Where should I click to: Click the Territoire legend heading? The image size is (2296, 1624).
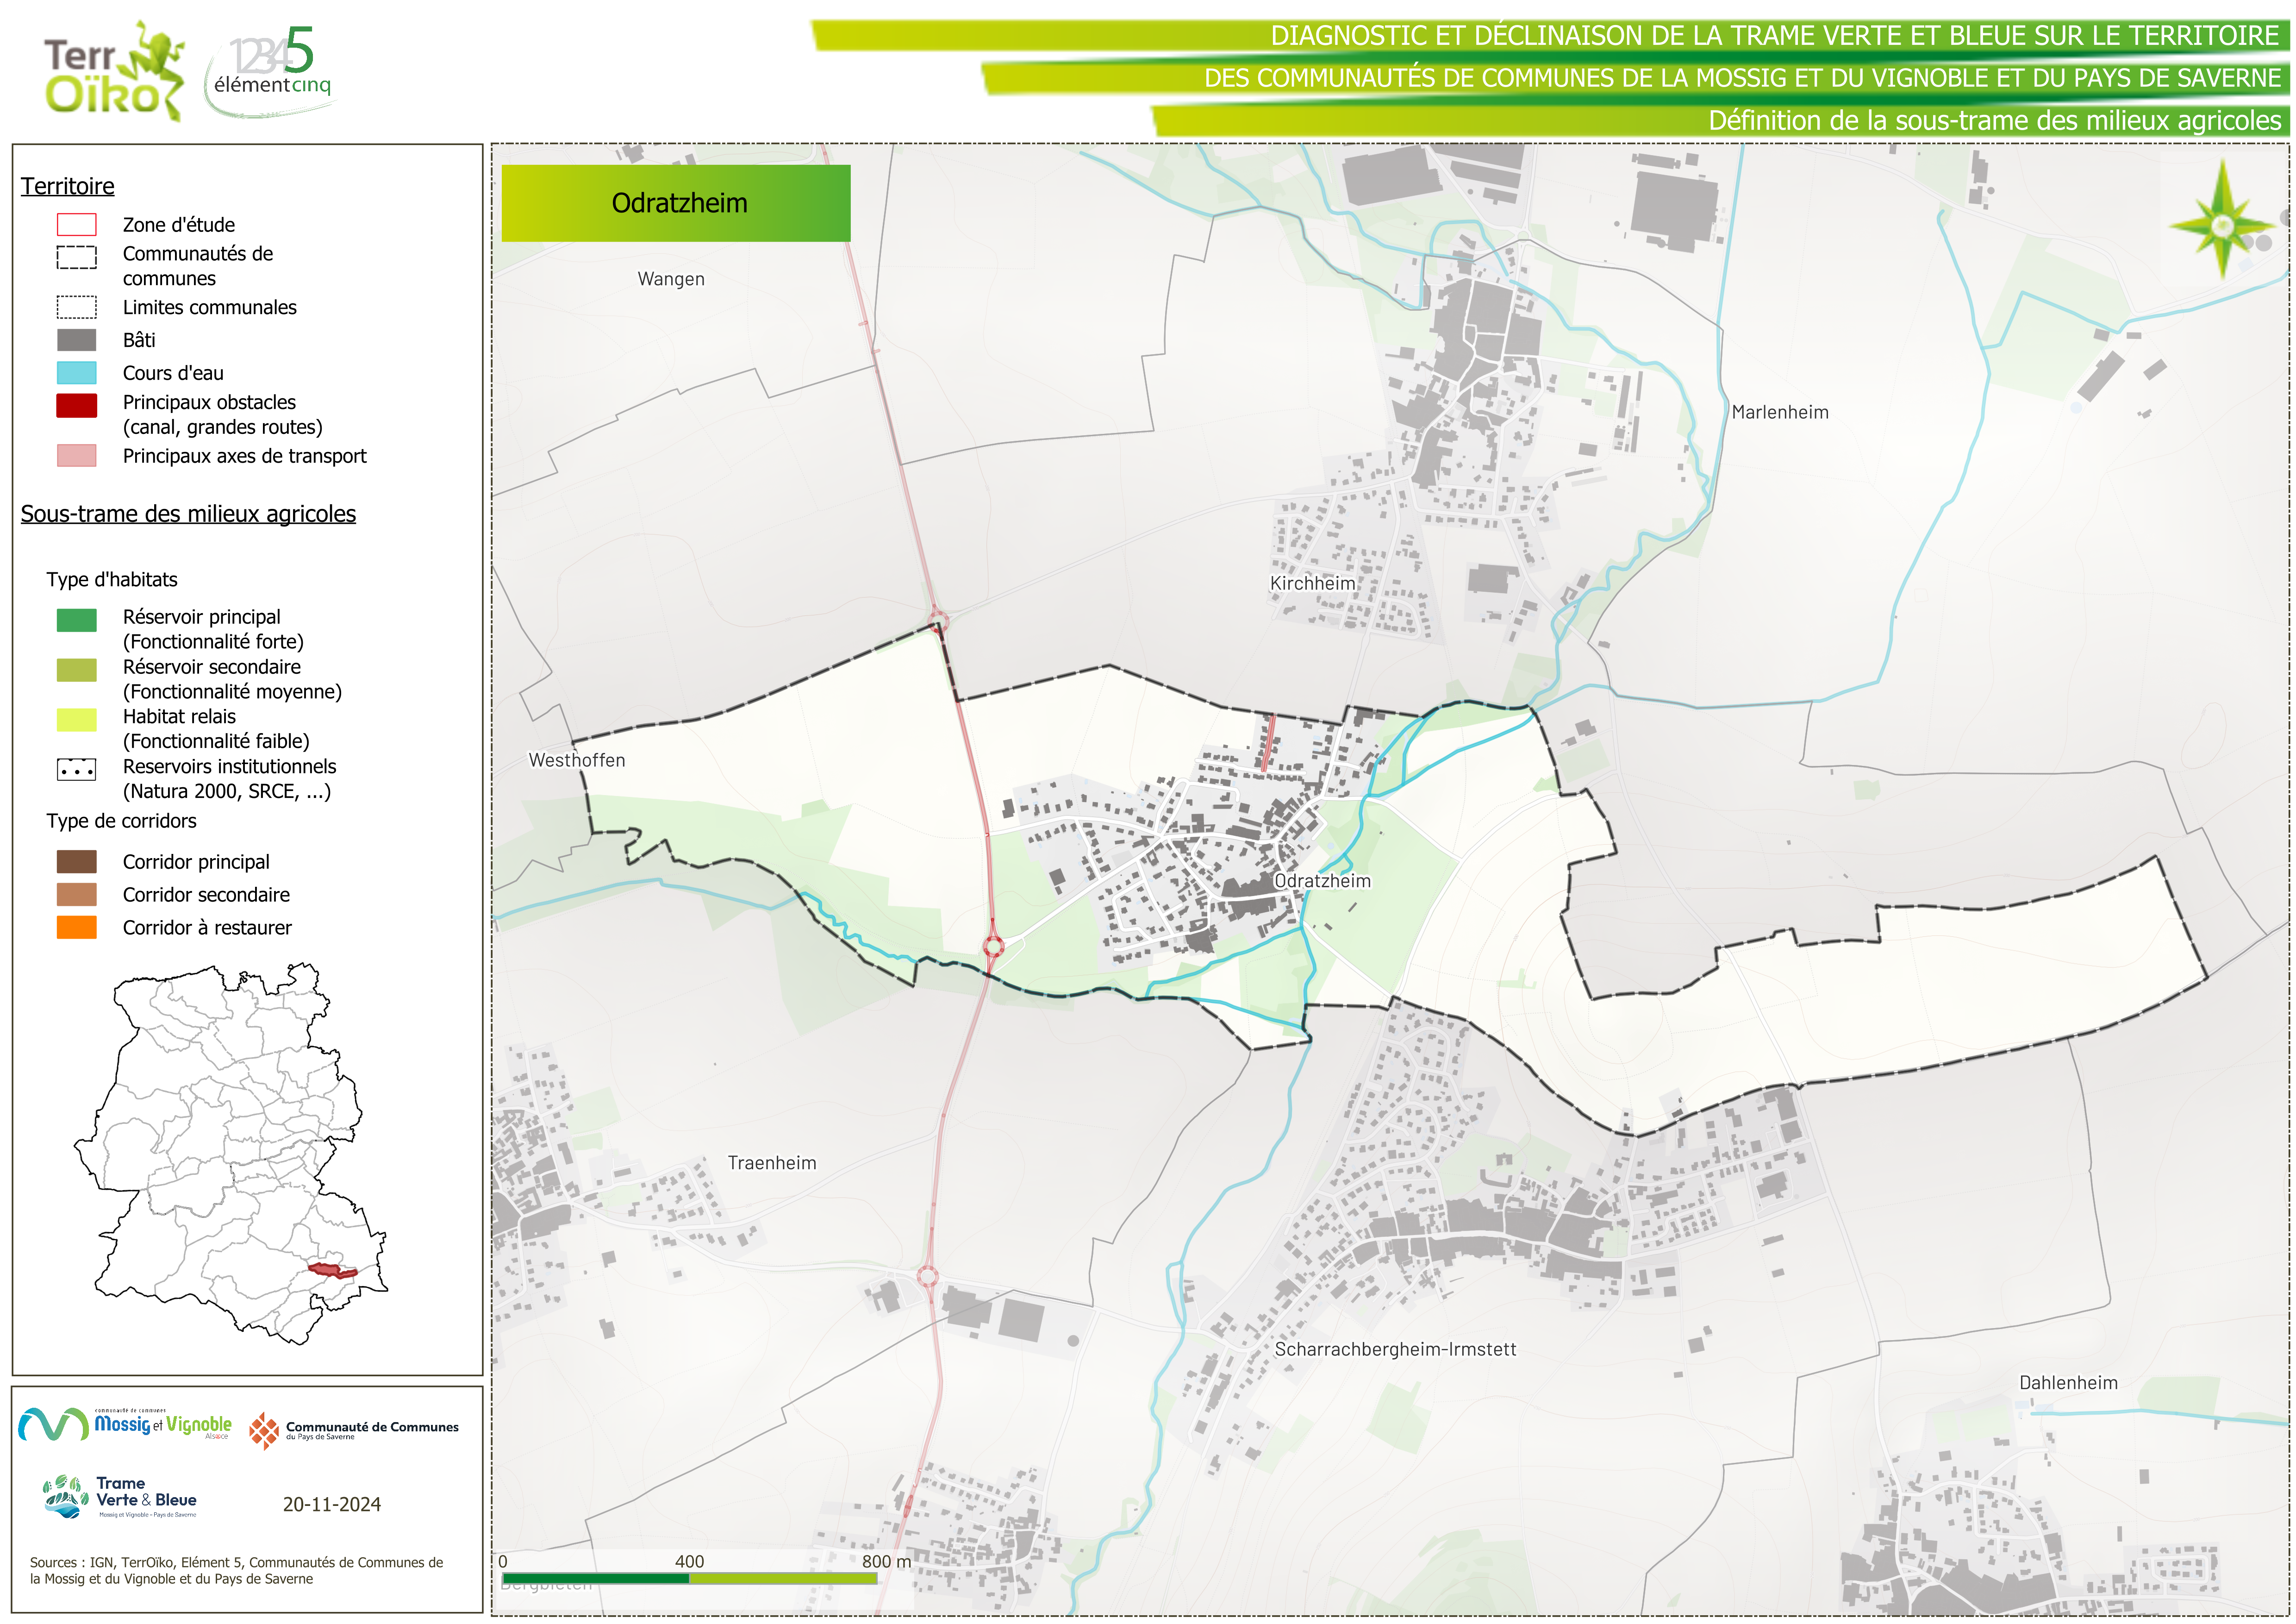68,186
